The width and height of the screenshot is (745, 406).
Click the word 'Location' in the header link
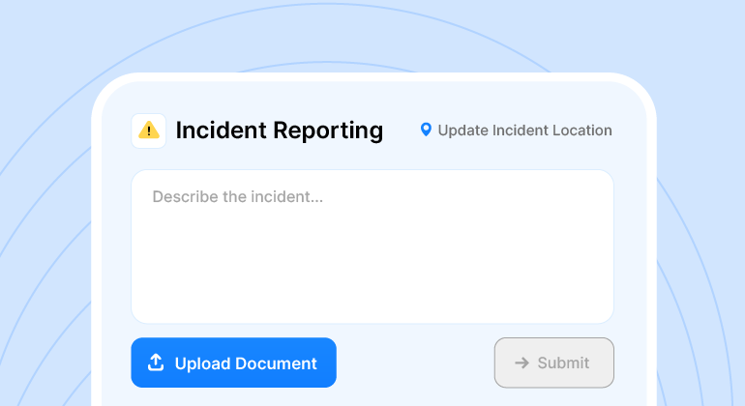point(581,130)
